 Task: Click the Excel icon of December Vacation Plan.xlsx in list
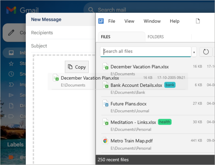106,66
